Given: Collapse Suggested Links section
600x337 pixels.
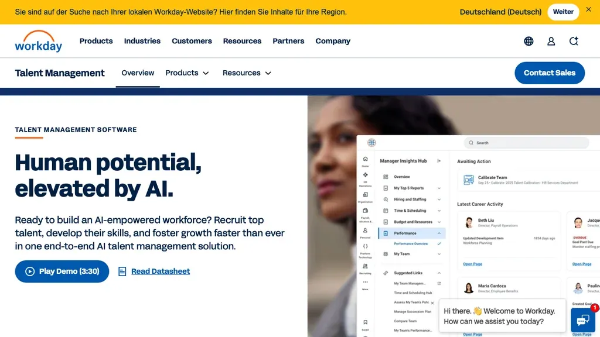Looking at the screenshot, I should (439, 273).
